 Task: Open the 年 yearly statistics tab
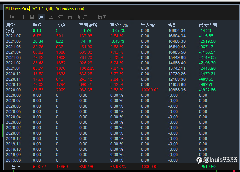click(x=60, y=17)
